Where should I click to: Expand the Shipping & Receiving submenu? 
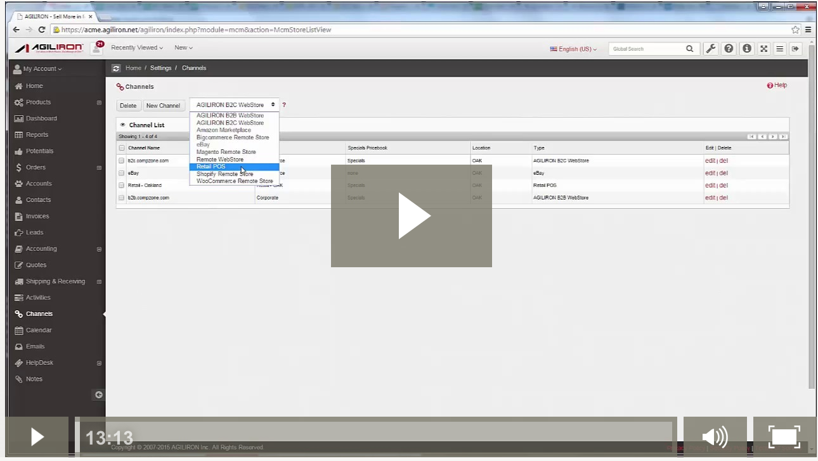point(99,282)
